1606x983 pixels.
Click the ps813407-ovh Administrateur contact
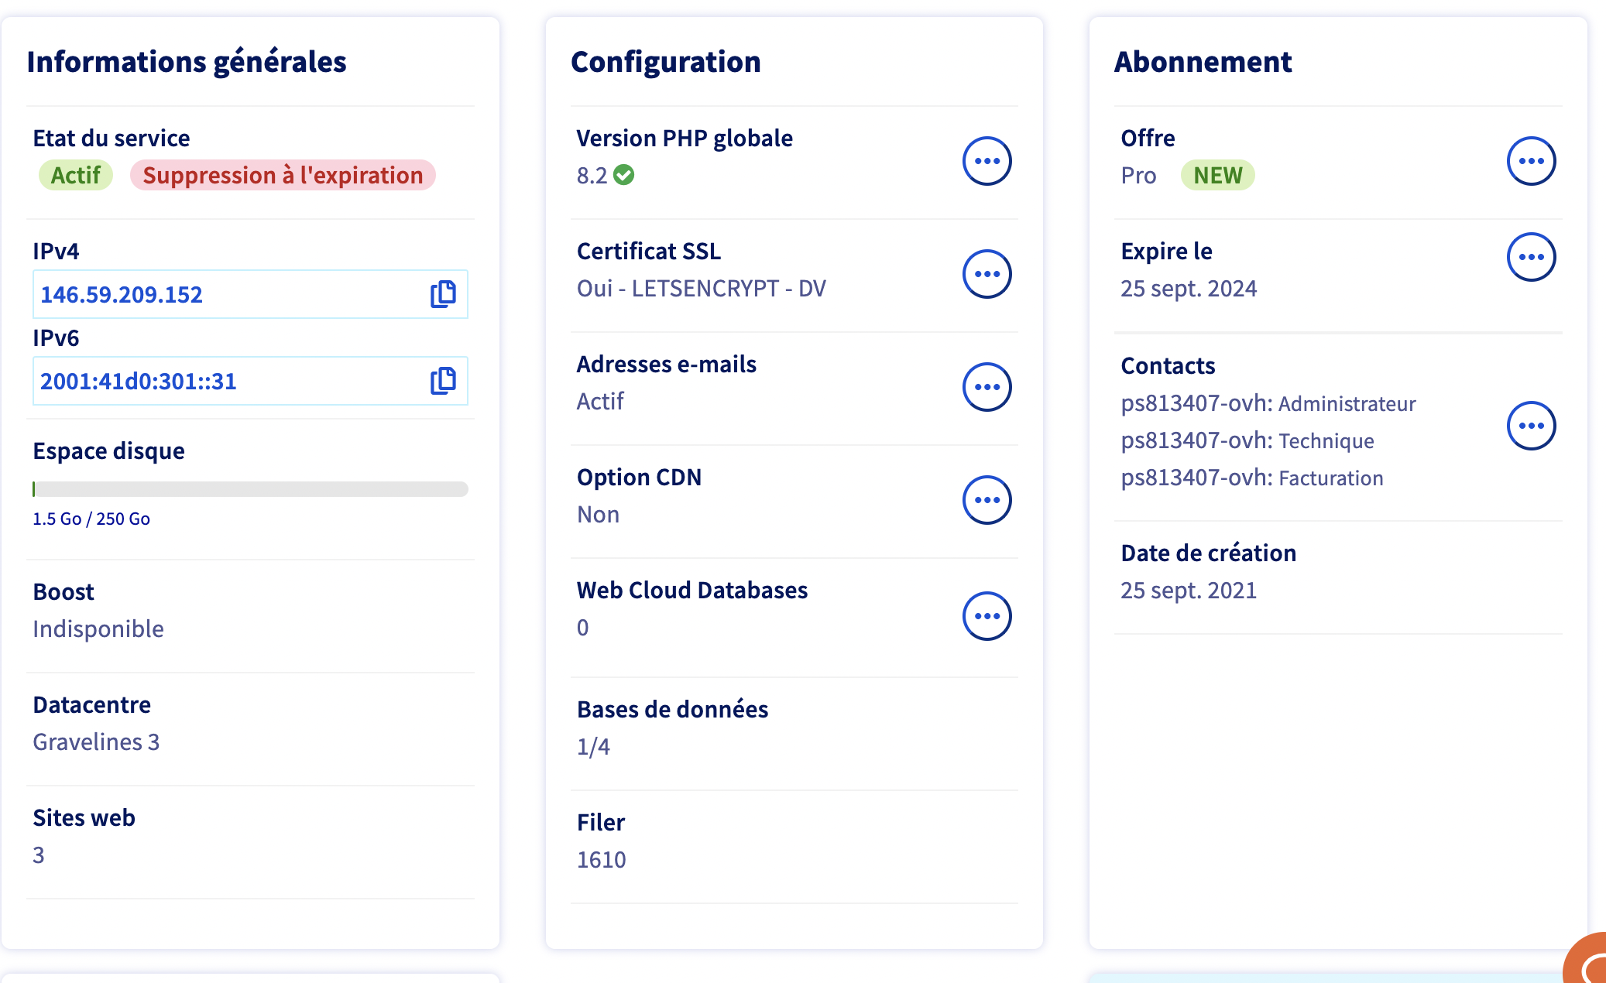click(x=1268, y=403)
